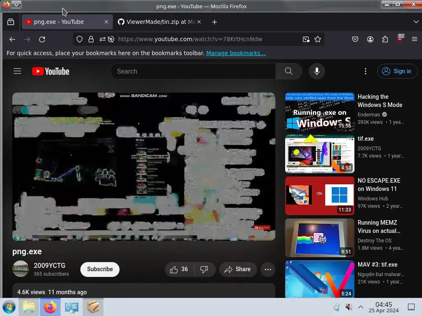Close the ViewerMade/tin.zip tab
This screenshot has width=422, height=316.
point(199,22)
